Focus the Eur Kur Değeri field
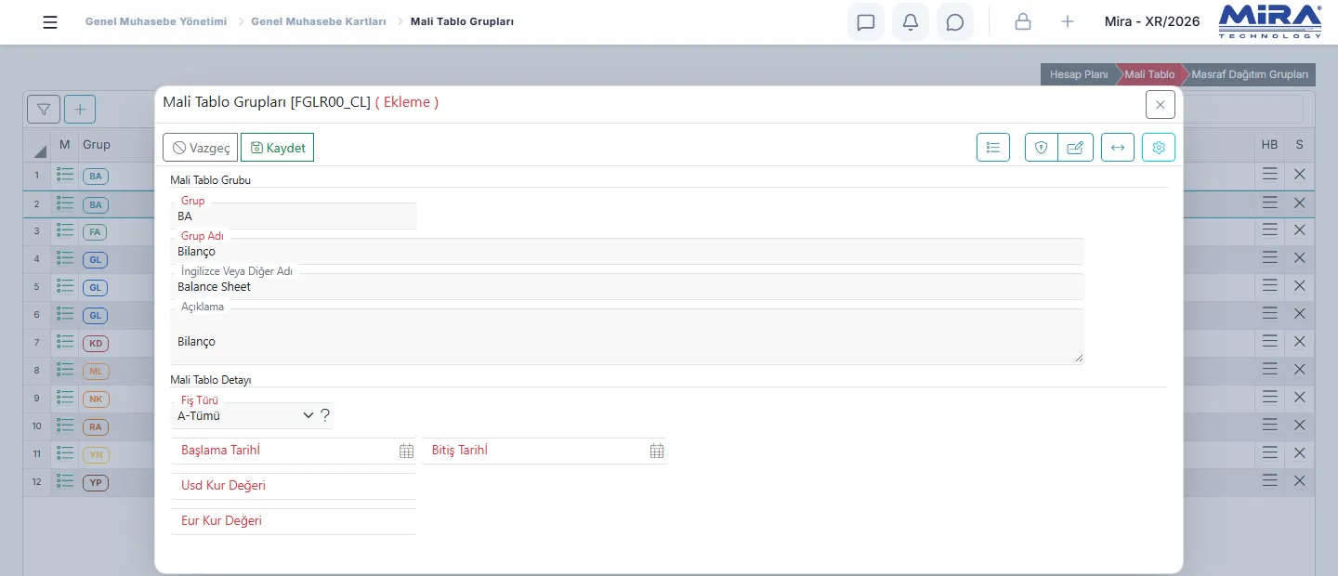 pos(294,521)
